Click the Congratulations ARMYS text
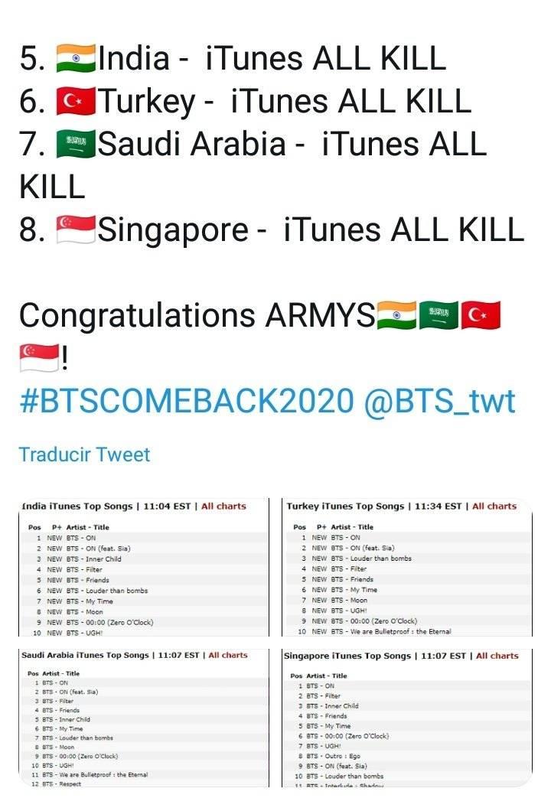This screenshot has width=551, height=798. (197, 315)
